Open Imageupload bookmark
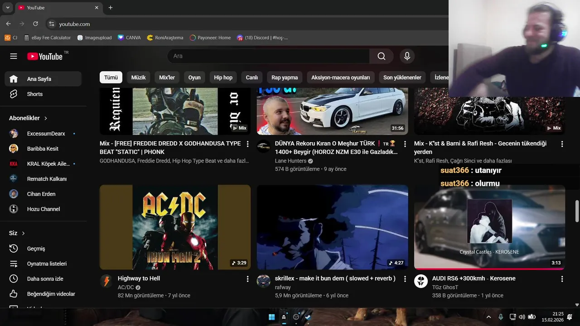The width and height of the screenshot is (580, 326). click(x=95, y=38)
